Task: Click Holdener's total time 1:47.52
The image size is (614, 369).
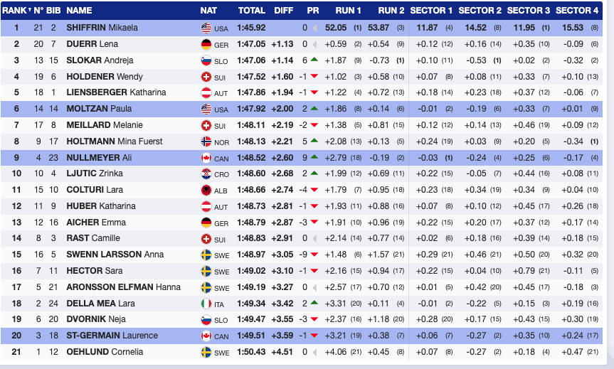Action: pos(251,77)
